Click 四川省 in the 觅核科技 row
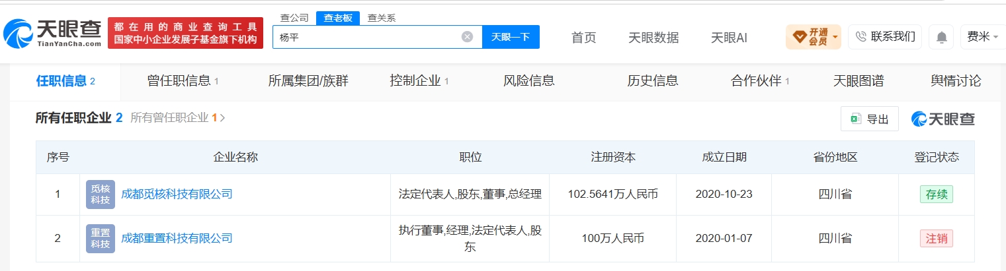1006x271 pixels. click(835, 195)
